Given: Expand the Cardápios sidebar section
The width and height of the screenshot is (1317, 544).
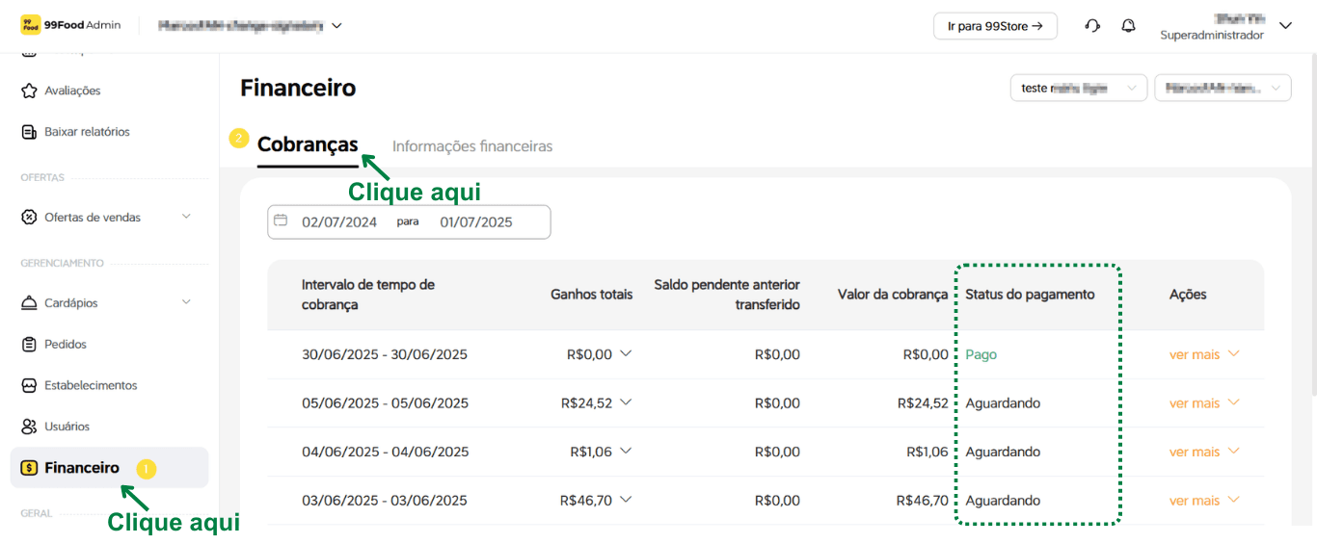Looking at the screenshot, I should click(186, 302).
